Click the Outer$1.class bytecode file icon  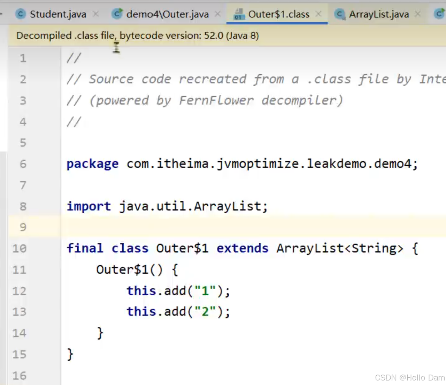239,14
